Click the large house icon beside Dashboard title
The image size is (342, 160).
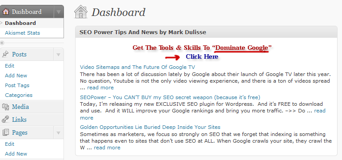click(81, 12)
